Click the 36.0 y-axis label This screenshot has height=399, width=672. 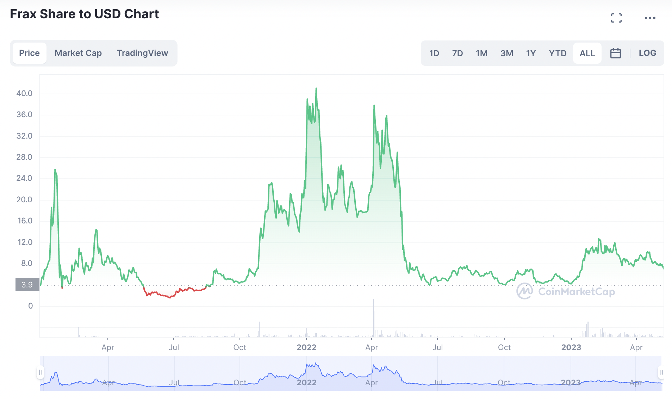pos(24,114)
